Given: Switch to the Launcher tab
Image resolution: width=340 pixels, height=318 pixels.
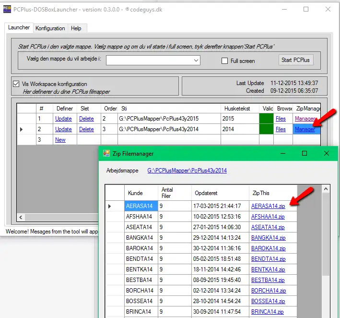Looking at the screenshot, I should click(19, 27).
